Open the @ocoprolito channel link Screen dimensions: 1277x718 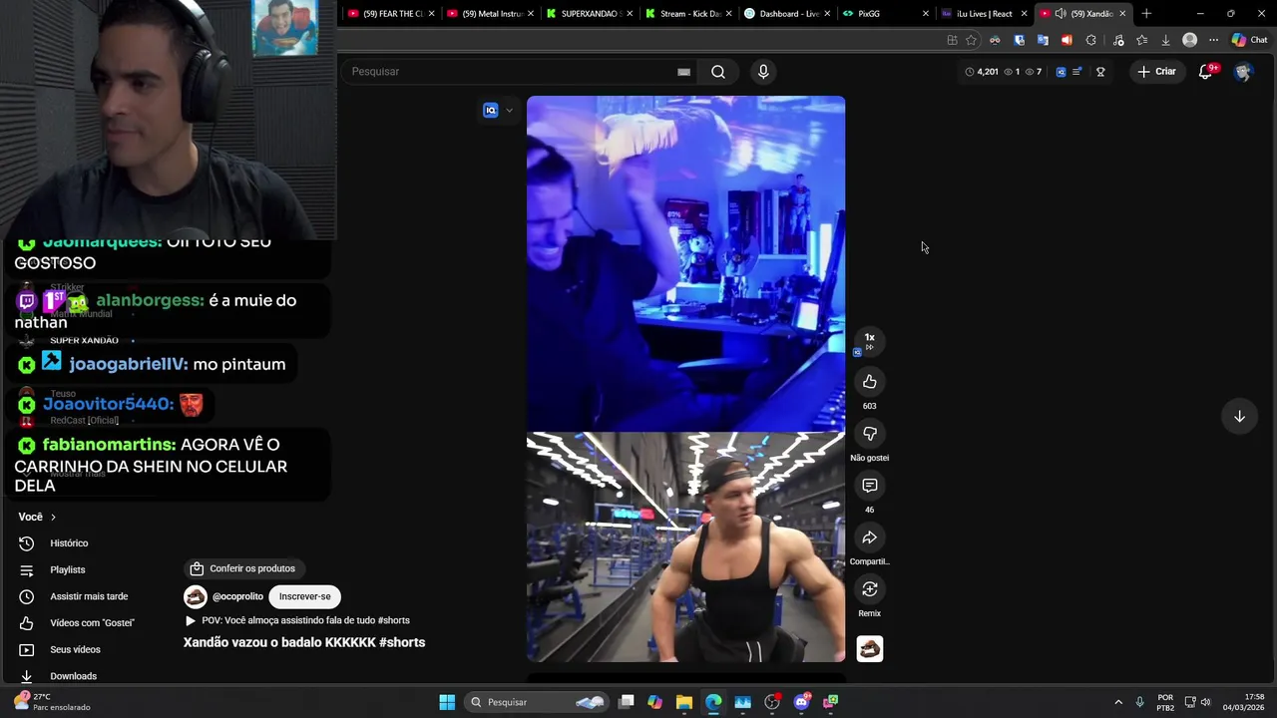click(x=237, y=596)
